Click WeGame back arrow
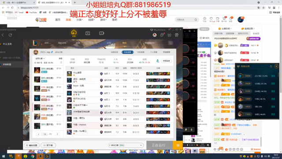282x159 pixels. pyautogui.click(x=3, y=35)
